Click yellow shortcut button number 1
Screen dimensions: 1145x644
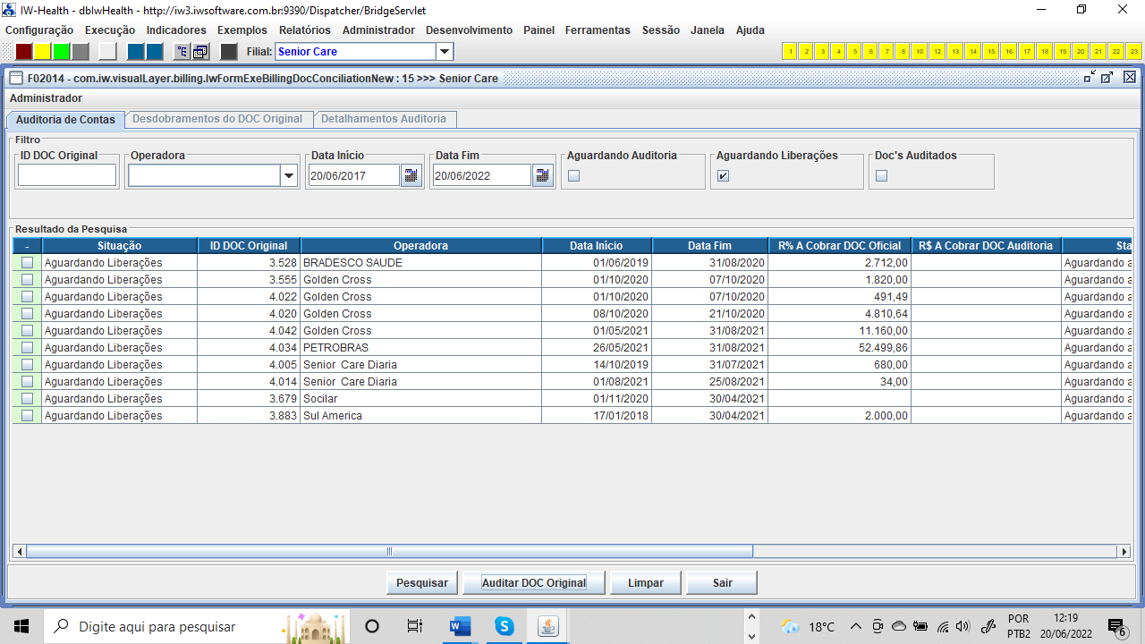click(790, 51)
